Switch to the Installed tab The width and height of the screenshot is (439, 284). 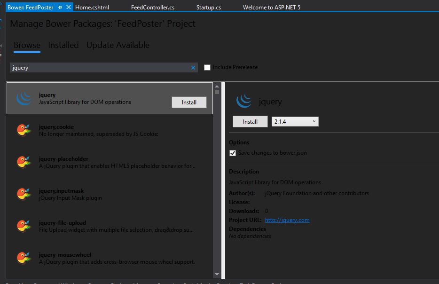click(63, 45)
